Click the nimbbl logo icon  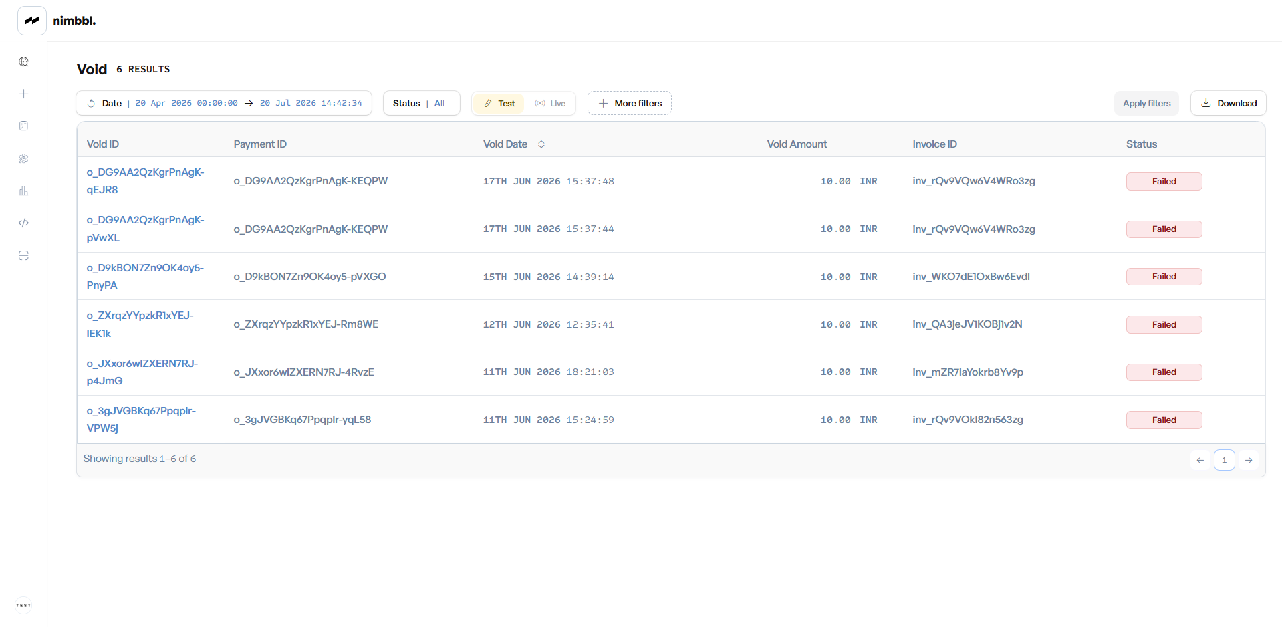pos(32,21)
